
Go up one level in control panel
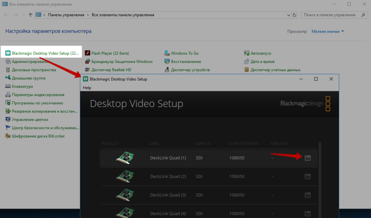(x=30, y=15)
